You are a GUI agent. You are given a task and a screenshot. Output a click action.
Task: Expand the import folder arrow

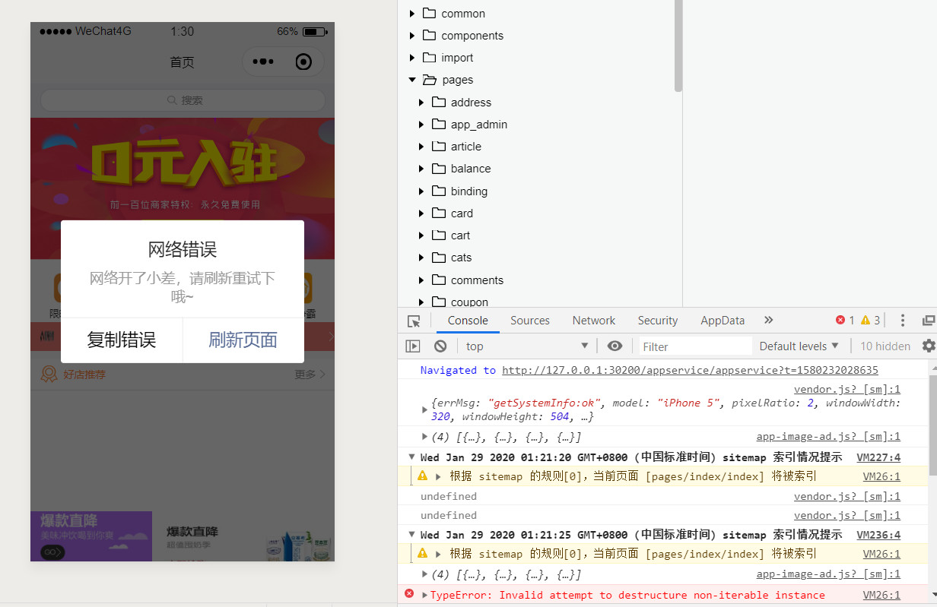pyautogui.click(x=412, y=57)
